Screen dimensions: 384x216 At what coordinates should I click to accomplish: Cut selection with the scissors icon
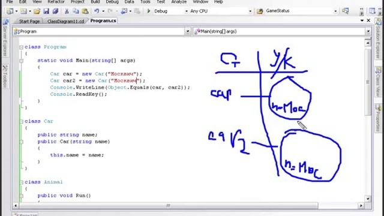pos(67,11)
